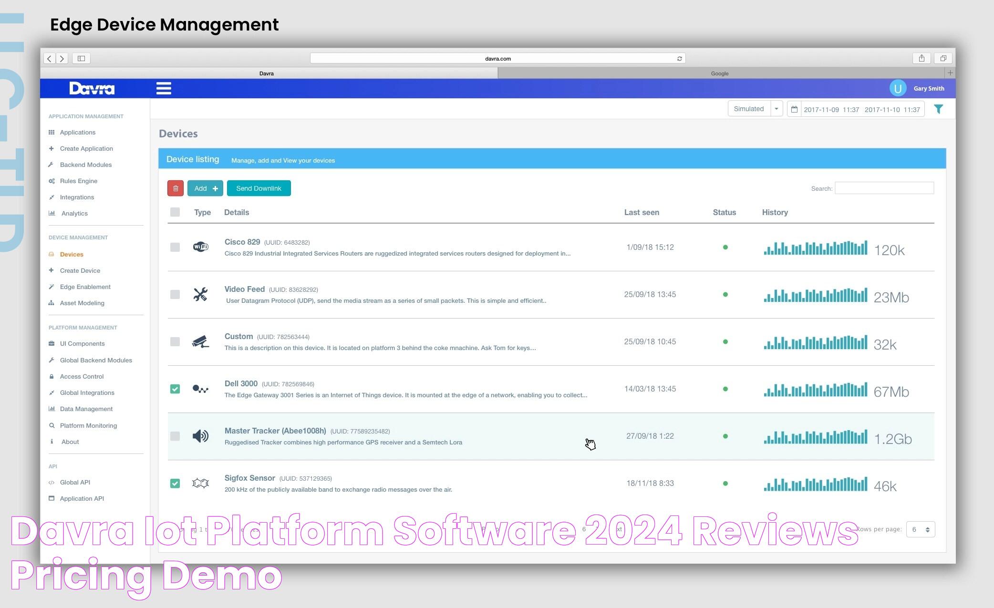Open the Sigfox Sensor device link
This screenshot has height=608, width=994.
[250, 478]
